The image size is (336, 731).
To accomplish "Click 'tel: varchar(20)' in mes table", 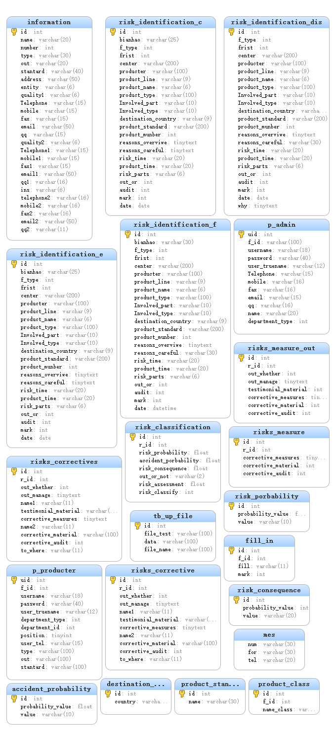I will (x=272, y=660).
